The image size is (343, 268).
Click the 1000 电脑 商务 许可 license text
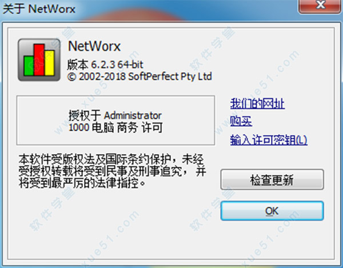[x=115, y=127]
